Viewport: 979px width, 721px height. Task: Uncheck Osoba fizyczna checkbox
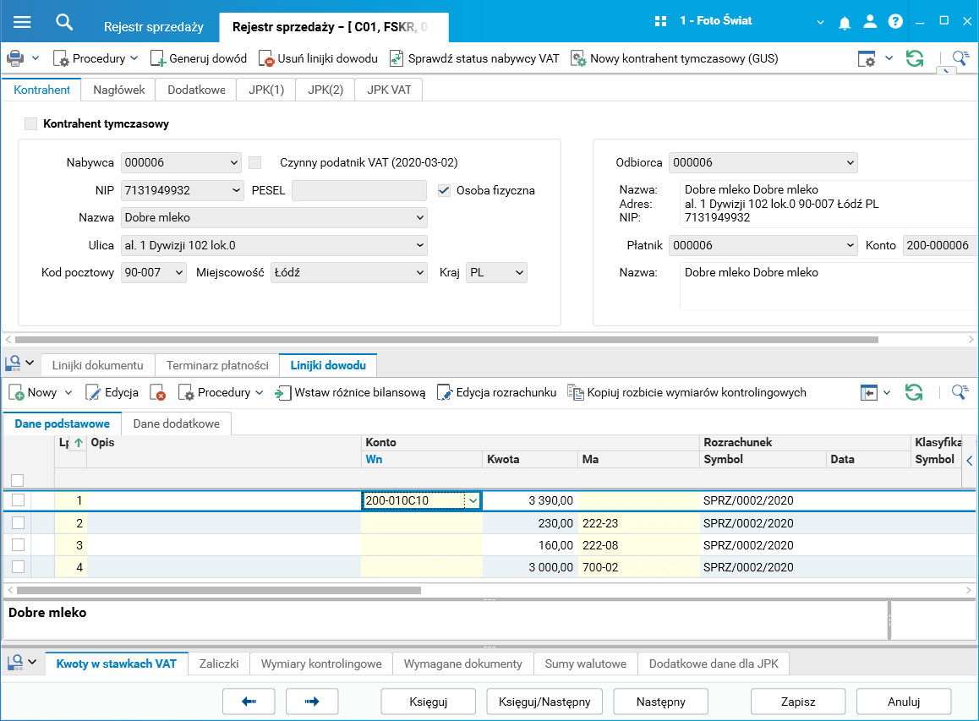(444, 190)
